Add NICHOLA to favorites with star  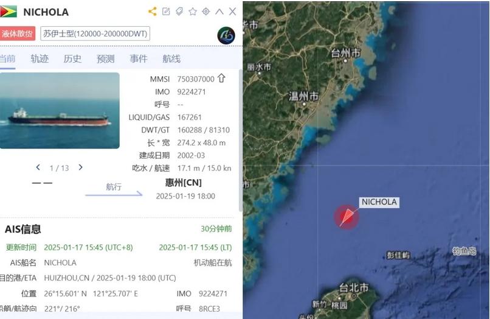[x=193, y=12]
